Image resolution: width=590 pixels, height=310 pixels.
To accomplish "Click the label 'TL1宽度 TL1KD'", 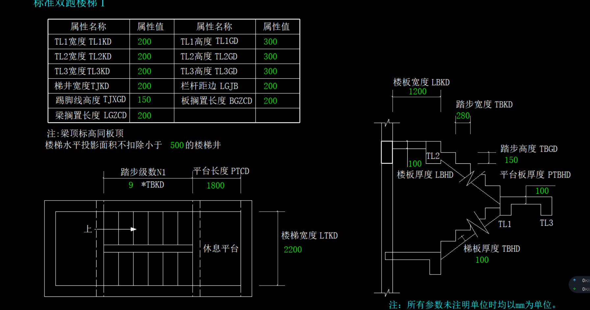I will coord(83,42).
